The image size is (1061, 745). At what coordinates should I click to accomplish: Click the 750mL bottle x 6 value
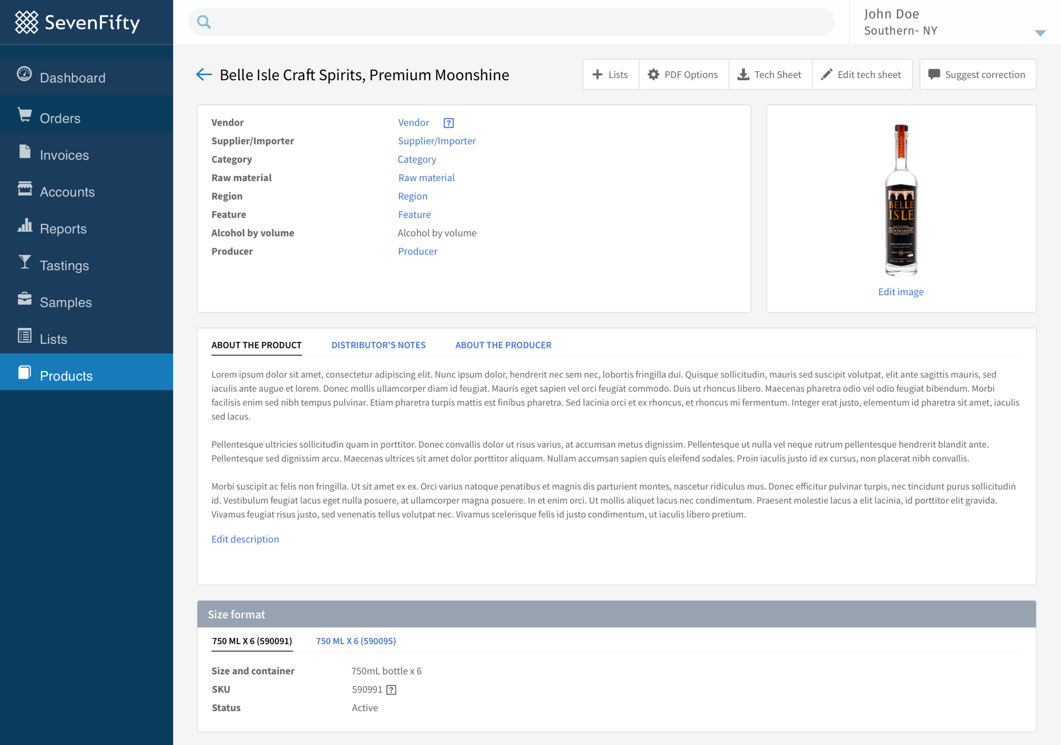point(386,671)
